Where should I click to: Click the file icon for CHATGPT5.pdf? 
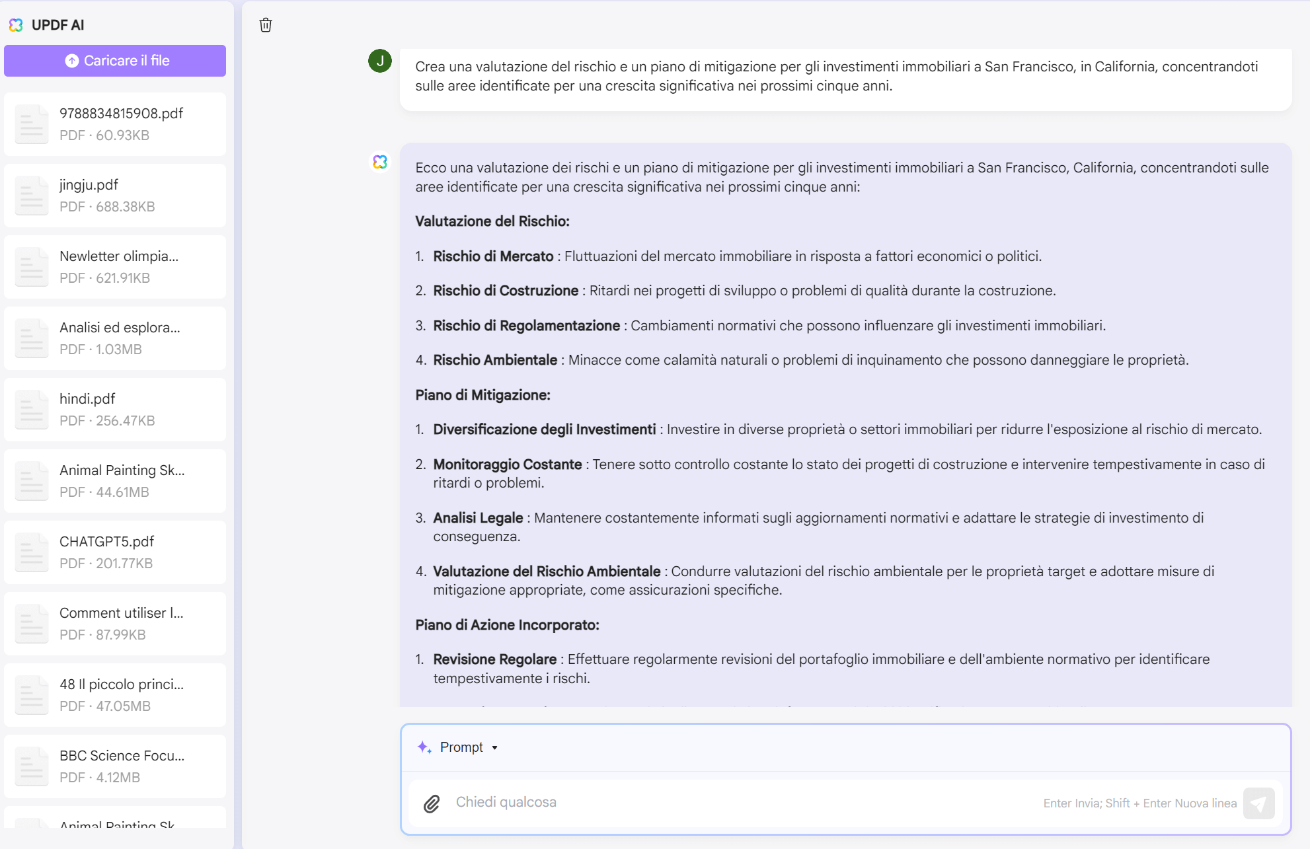[x=32, y=552]
